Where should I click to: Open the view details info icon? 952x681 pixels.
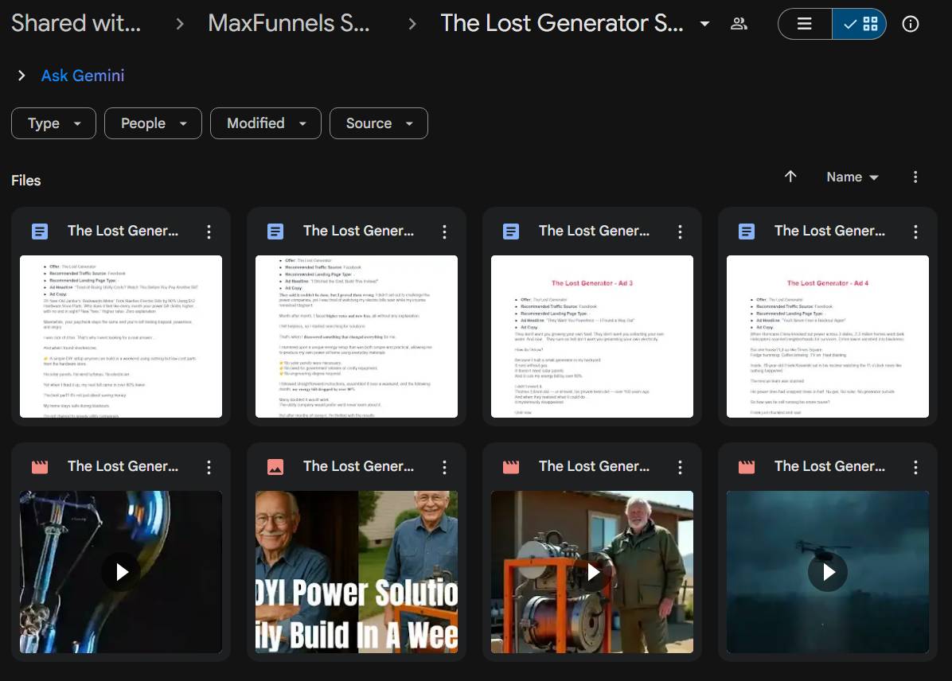(x=911, y=24)
